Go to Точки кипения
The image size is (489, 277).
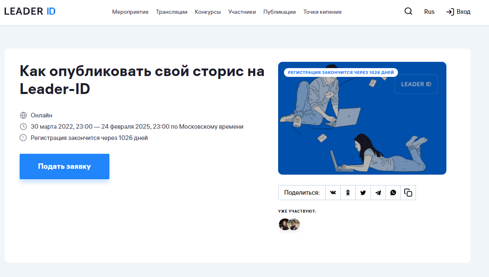(x=322, y=12)
